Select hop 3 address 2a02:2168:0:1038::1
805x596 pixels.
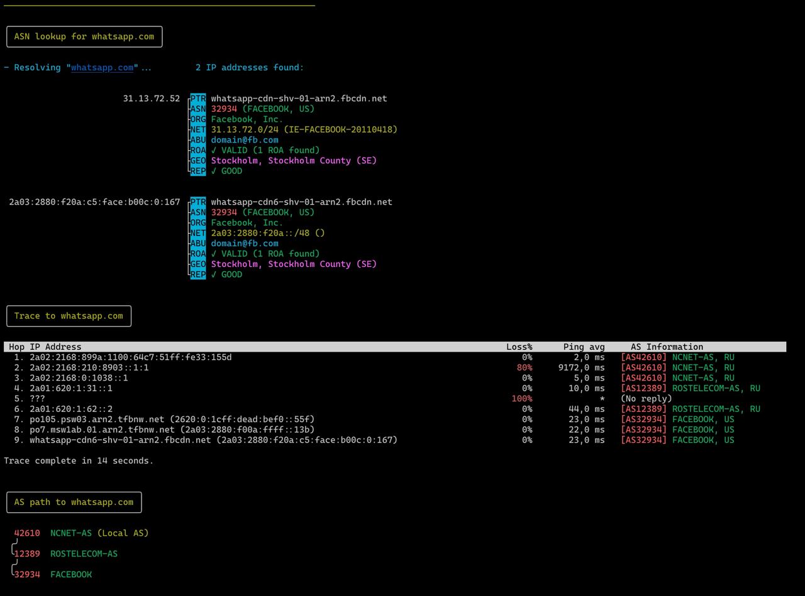pyautogui.click(x=79, y=378)
